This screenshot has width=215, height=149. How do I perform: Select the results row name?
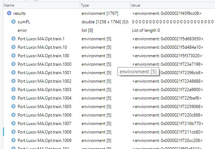[x=19, y=13]
